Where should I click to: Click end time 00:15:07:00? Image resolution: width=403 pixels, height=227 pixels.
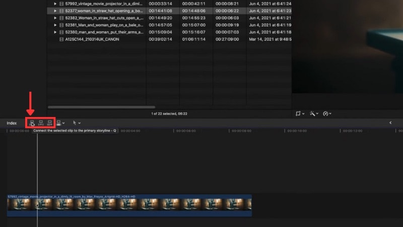click(x=194, y=25)
